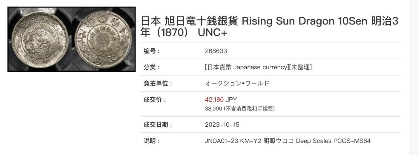Click the 编号 label

pos(152,51)
